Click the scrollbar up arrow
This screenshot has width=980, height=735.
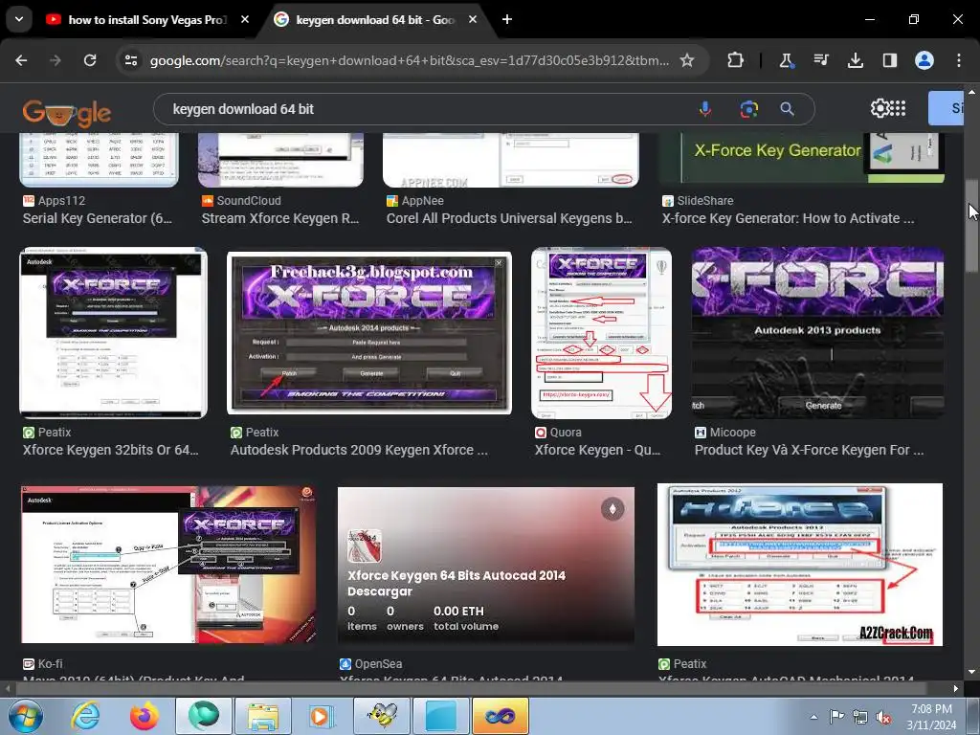(x=971, y=91)
